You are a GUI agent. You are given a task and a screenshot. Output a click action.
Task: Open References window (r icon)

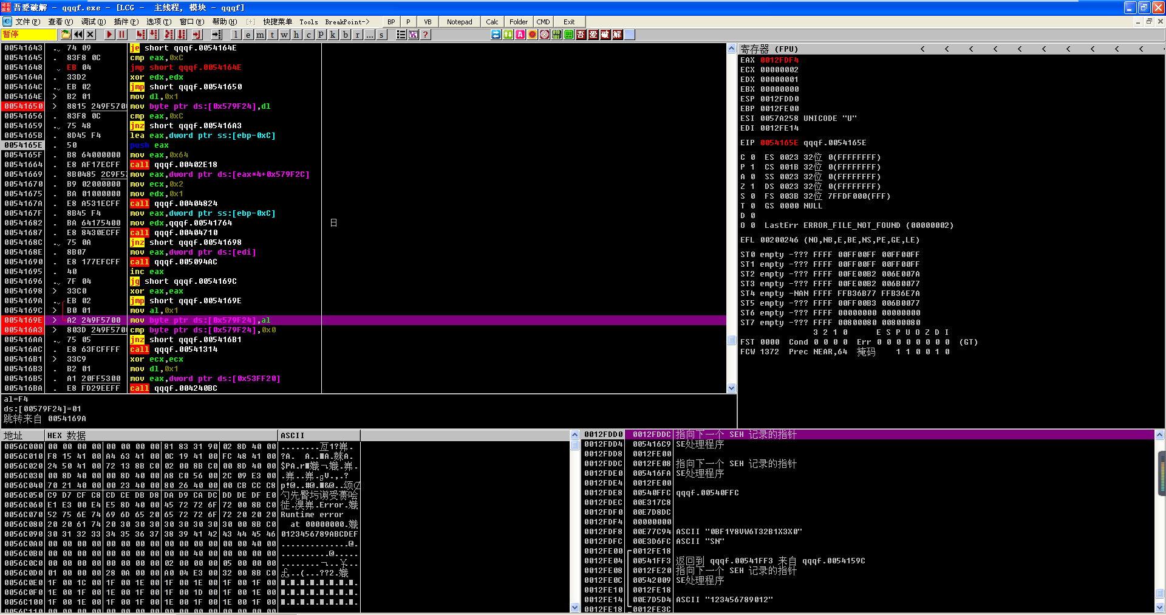(x=357, y=35)
